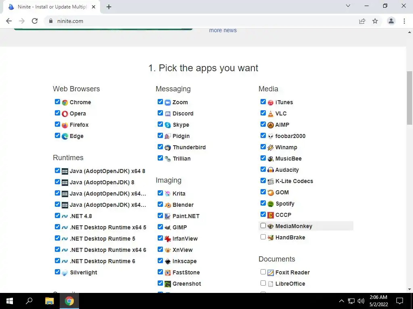Enable the Foxit Reader checkbox
This screenshot has width=413, height=309.
263,272
